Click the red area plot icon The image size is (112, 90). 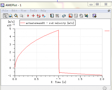(x=70, y=15)
